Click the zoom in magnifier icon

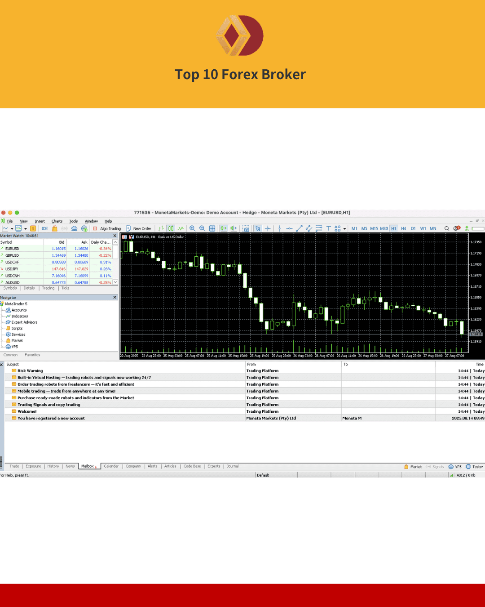pyautogui.click(x=192, y=228)
